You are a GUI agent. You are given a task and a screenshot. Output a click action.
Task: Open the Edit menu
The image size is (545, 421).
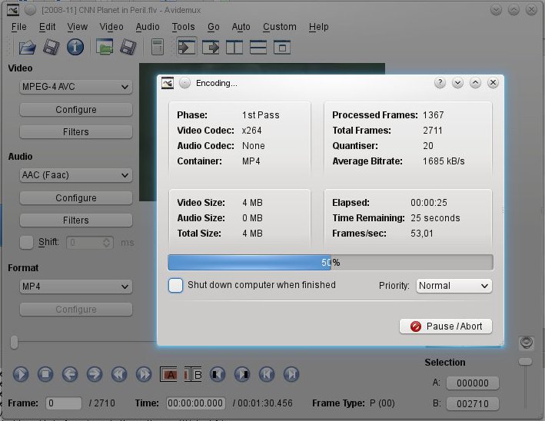47,27
